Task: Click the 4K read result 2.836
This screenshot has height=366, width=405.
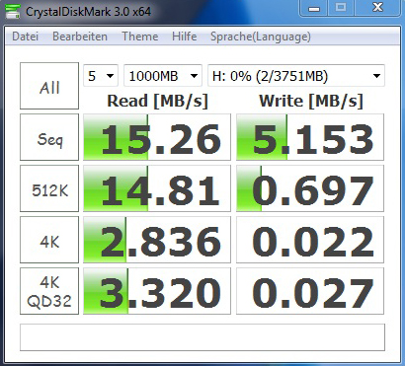Action: [x=157, y=240]
